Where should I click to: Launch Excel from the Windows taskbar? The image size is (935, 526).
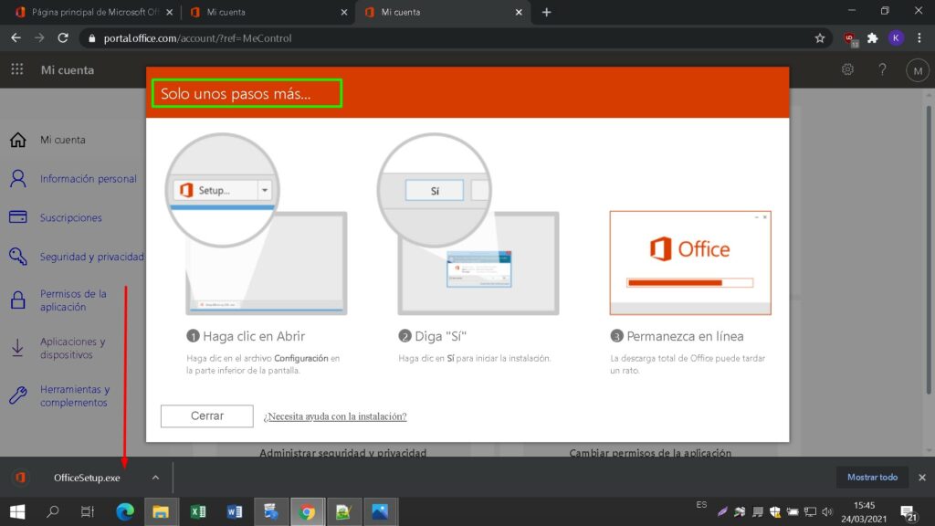click(198, 511)
